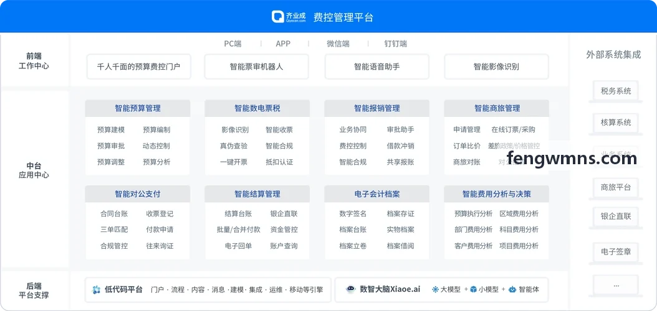Click the 预算审批 item
The image size is (657, 311).
[110, 146]
